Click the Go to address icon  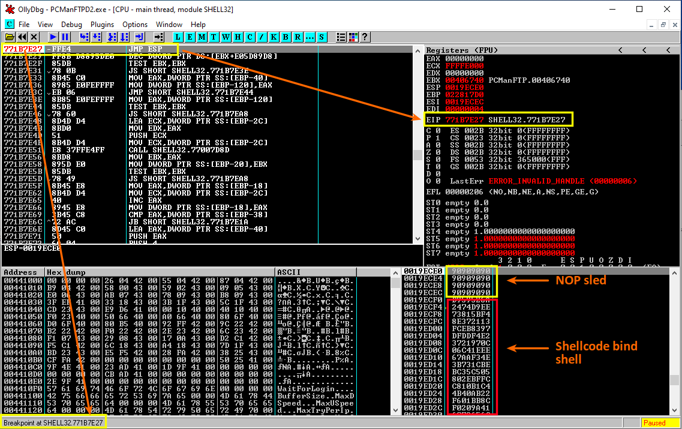158,37
